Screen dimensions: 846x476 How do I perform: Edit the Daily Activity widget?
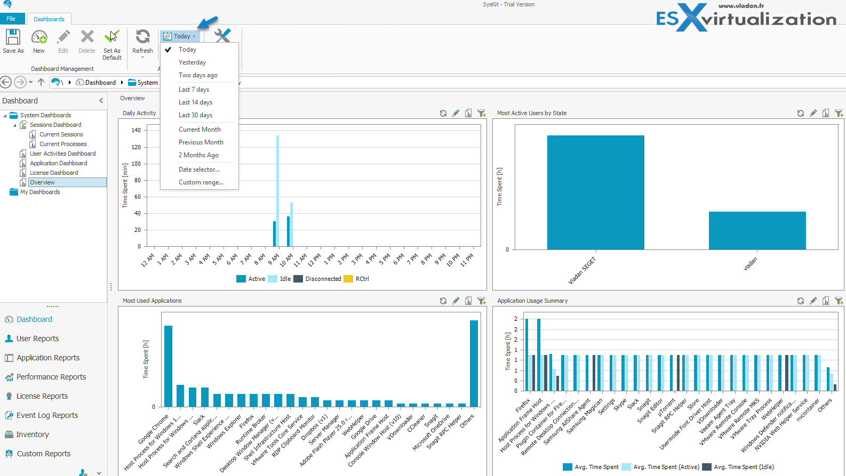pos(456,113)
